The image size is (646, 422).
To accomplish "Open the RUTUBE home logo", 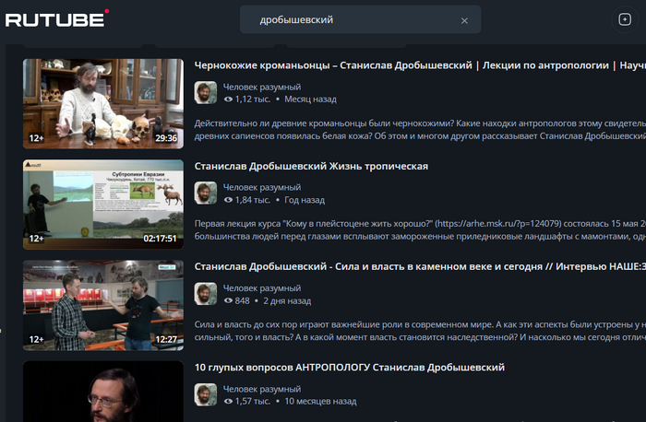I will (57, 18).
